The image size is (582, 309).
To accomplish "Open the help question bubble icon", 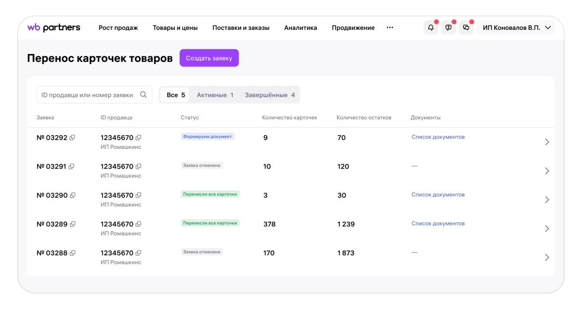I will click(448, 27).
